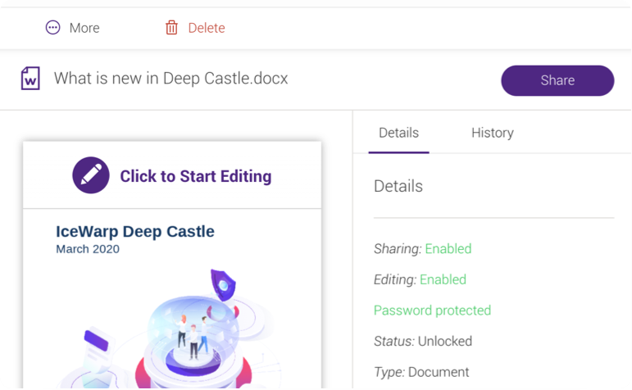Viewport: 632px width, 390px height.
Task: Click the March 2020 preview date
Action: click(x=88, y=249)
